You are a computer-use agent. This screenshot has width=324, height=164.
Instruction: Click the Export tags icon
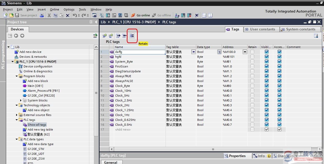[118, 36]
